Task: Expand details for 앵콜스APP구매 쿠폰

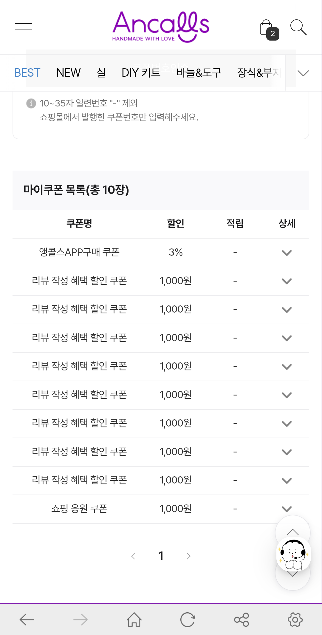Action: coord(287,253)
